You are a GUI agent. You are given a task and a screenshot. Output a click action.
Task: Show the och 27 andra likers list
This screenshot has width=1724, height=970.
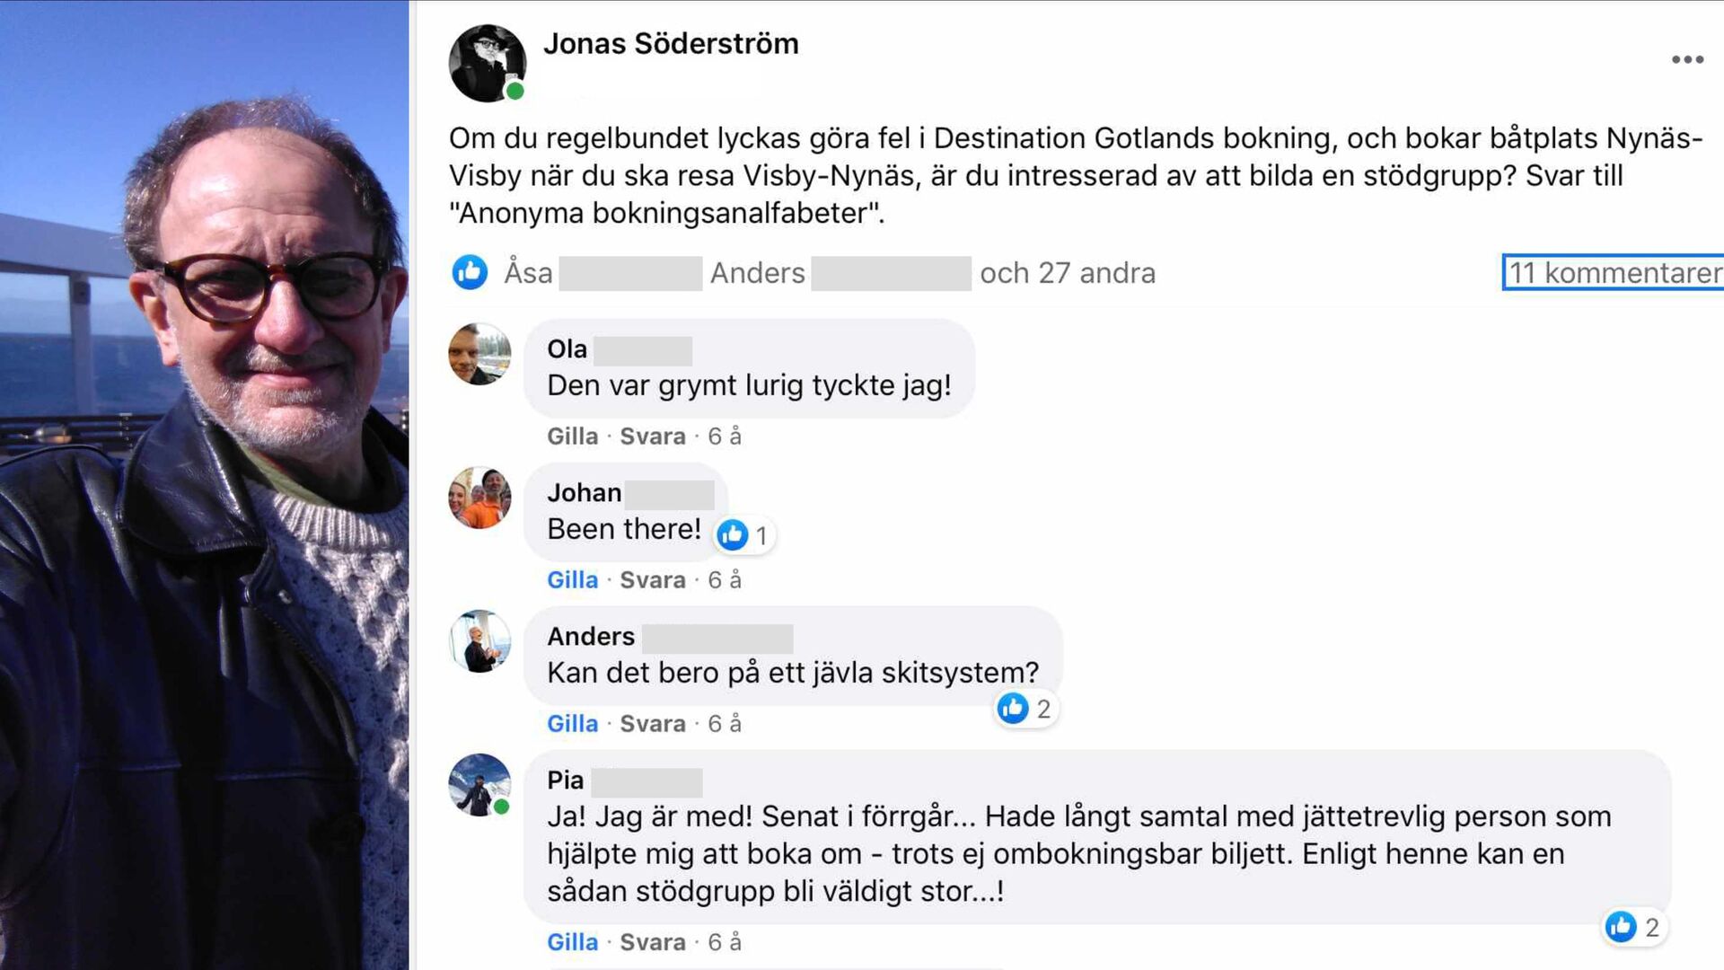tap(1068, 272)
